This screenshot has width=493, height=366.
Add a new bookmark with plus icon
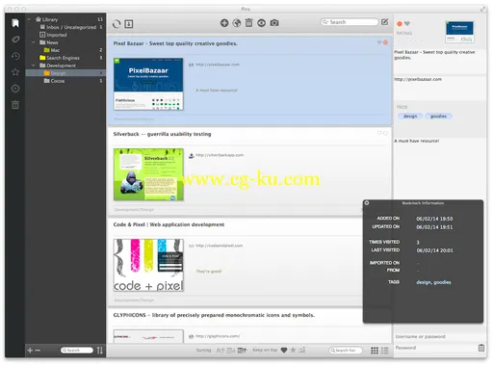224,23
